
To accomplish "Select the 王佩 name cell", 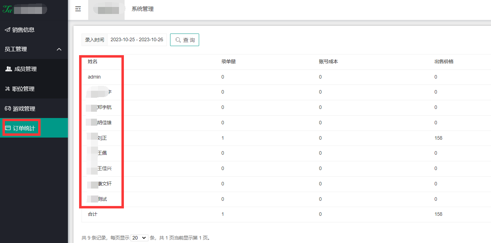I will click(102, 153).
